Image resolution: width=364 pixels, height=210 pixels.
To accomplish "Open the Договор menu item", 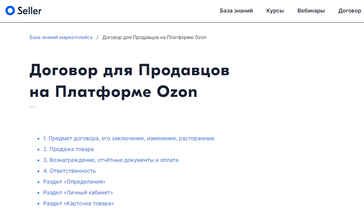I will (x=349, y=11).
